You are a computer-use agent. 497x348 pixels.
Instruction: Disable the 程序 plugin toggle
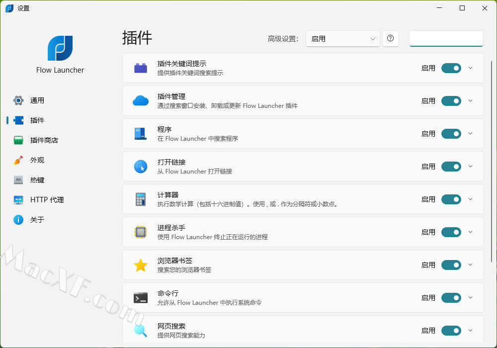tap(451, 134)
